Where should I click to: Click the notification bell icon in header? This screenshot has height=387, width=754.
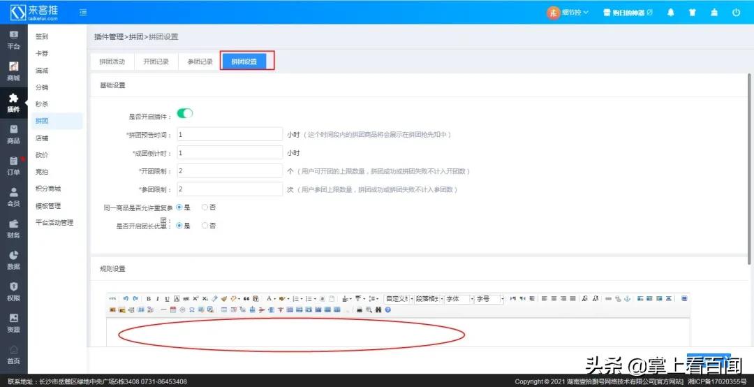coord(670,13)
